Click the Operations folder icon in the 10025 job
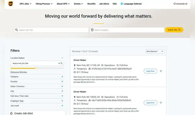The image size is (195, 115). 102,97
